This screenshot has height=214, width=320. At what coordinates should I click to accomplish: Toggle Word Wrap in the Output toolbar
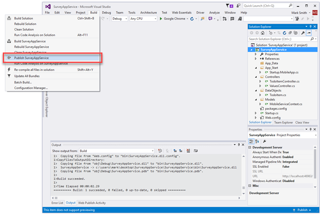point(196,151)
